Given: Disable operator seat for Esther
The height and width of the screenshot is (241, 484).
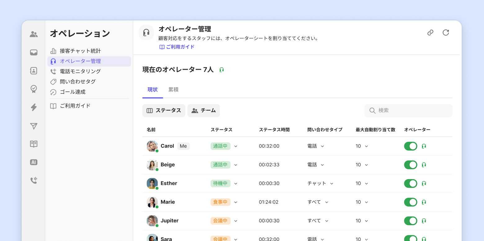Looking at the screenshot, I should 410,183.
